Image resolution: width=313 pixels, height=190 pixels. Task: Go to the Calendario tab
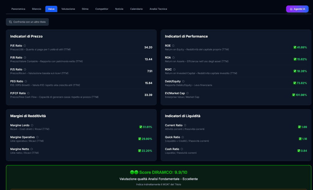click(136, 9)
